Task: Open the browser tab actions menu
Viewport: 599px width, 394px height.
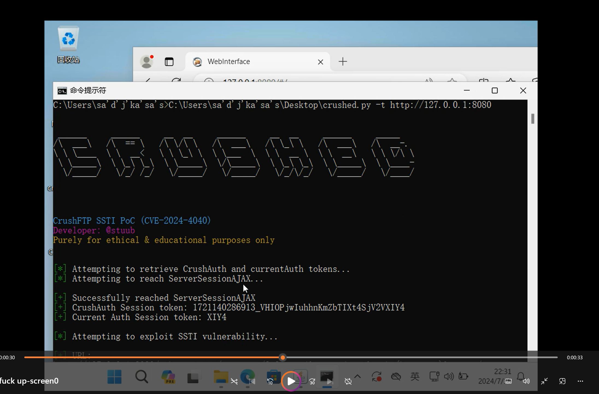Action: pos(169,62)
